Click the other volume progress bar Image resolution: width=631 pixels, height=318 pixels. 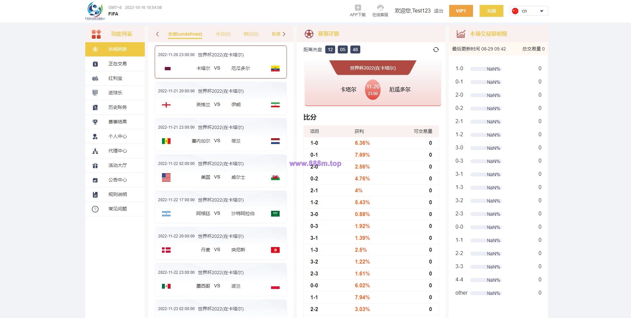tap(486, 293)
